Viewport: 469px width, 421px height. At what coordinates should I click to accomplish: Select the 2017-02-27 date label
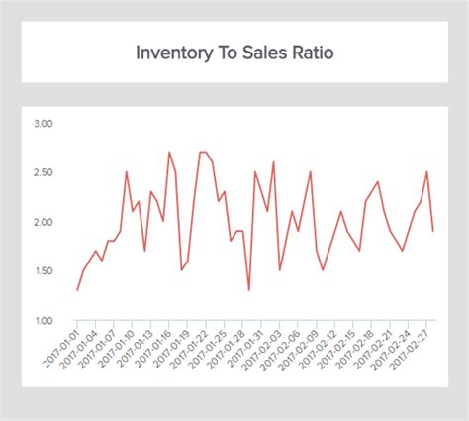(413, 349)
